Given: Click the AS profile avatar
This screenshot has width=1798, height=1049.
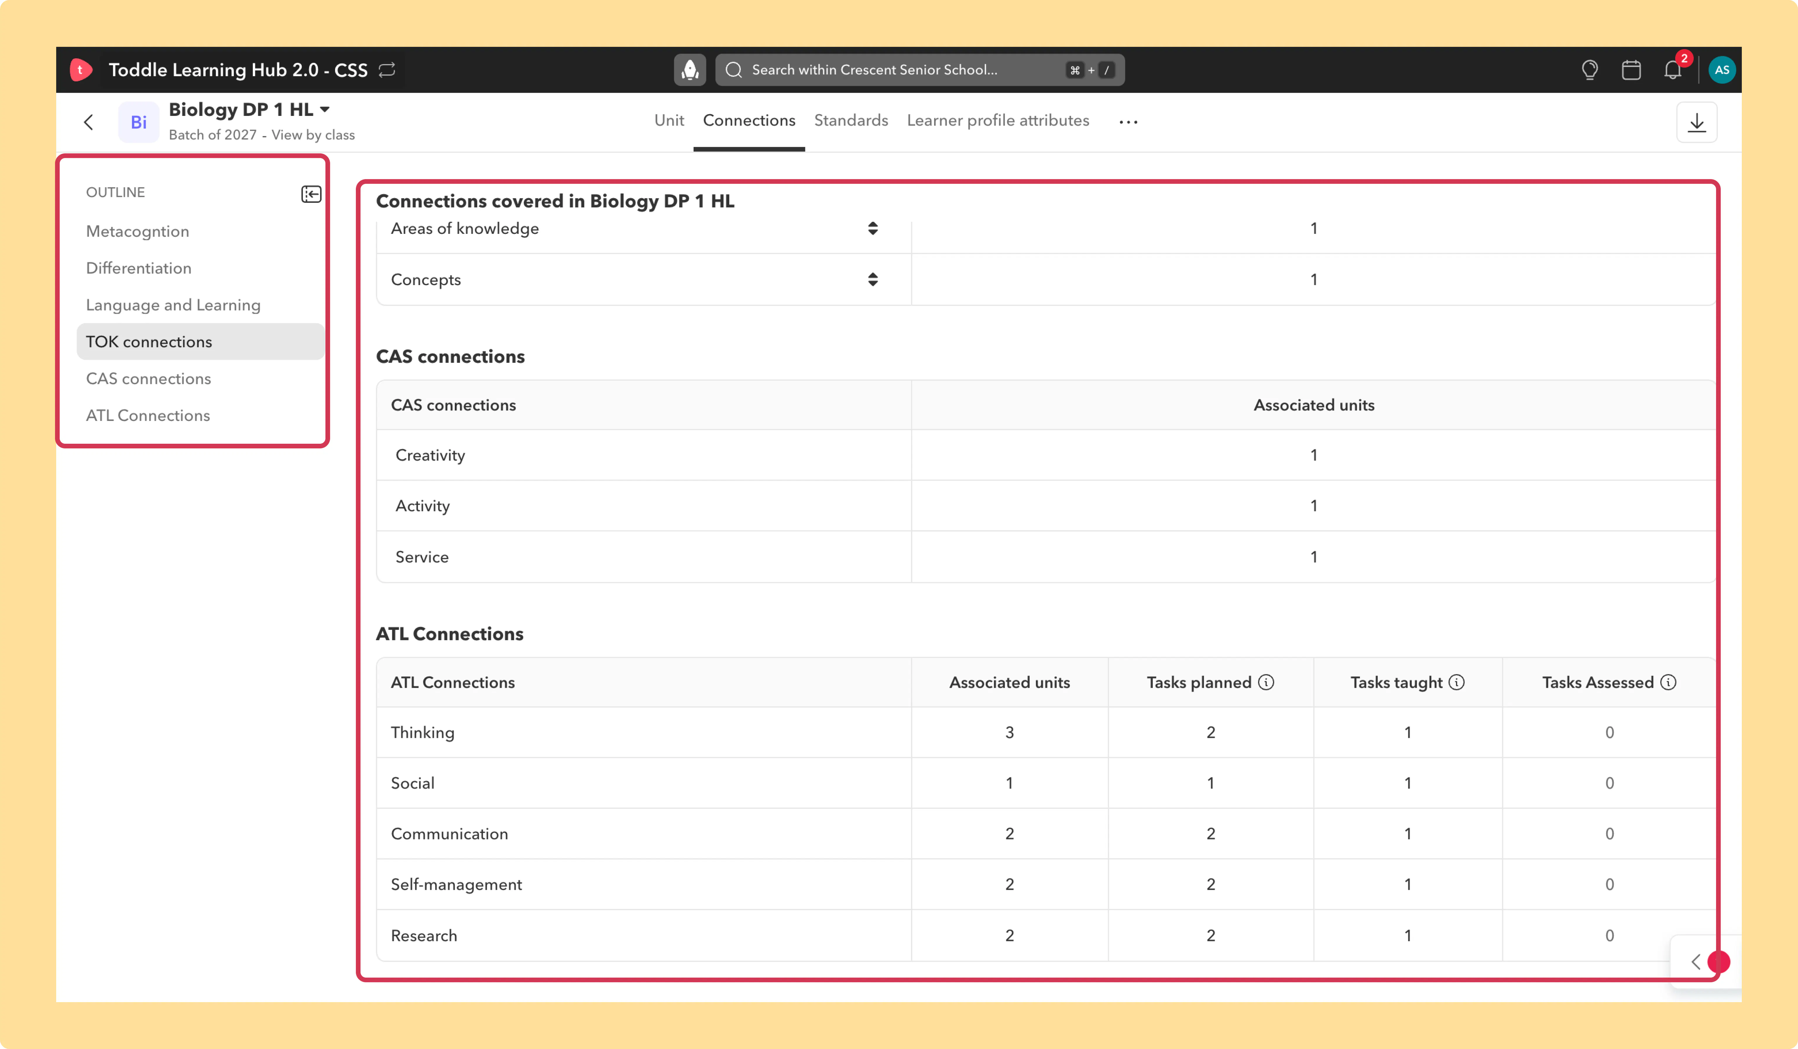Looking at the screenshot, I should click(x=1722, y=70).
